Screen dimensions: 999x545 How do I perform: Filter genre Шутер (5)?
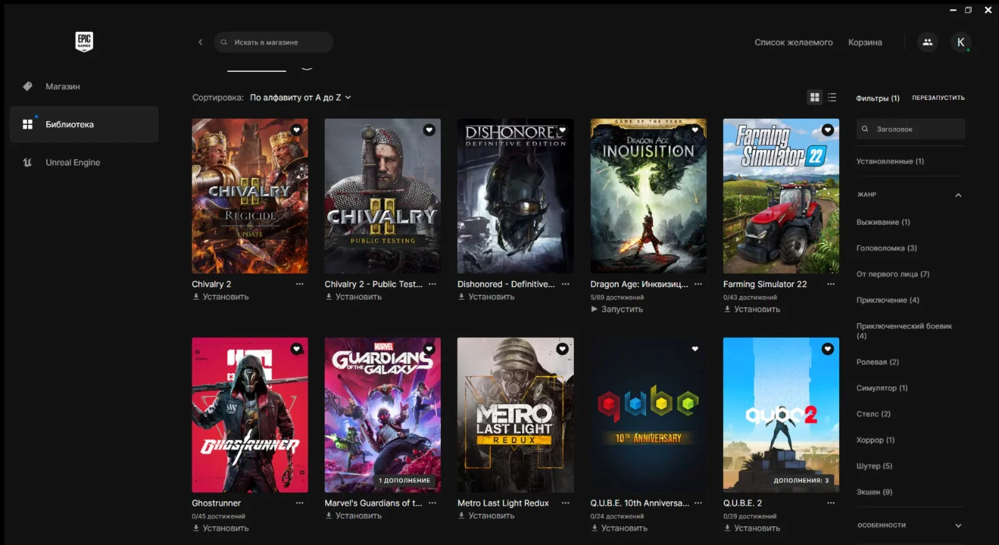click(x=874, y=466)
